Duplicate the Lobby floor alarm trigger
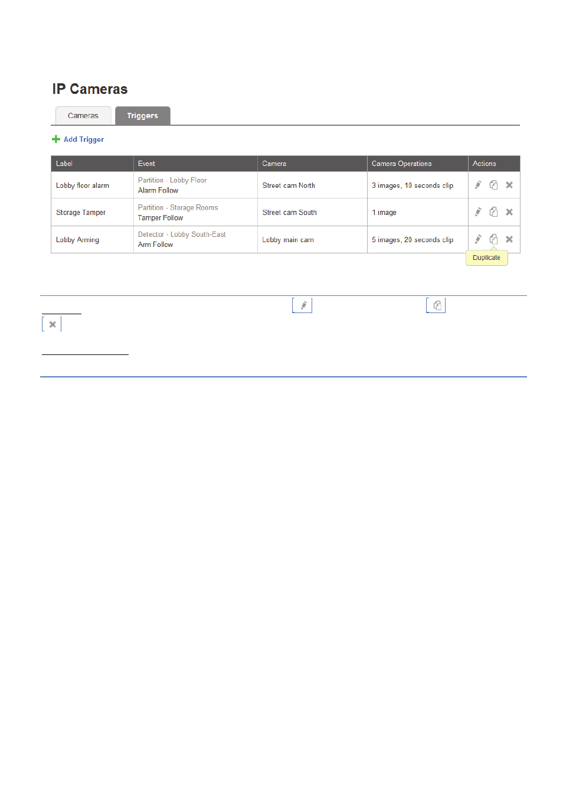 click(x=493, y=185)
